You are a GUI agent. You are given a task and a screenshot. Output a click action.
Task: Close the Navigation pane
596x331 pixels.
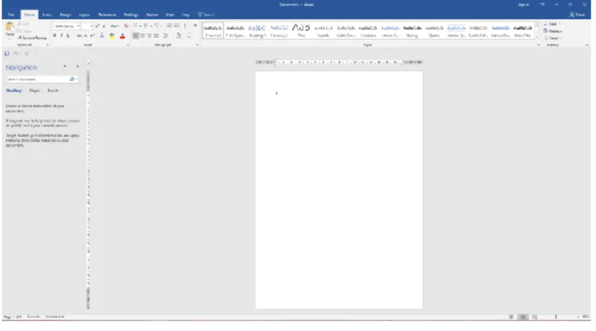coord(78,67)
